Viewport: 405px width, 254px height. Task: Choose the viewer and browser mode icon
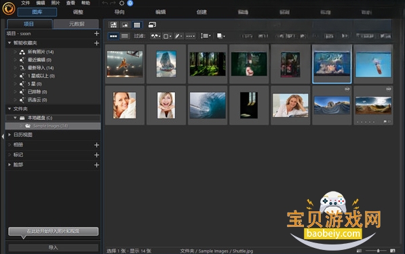113,25
